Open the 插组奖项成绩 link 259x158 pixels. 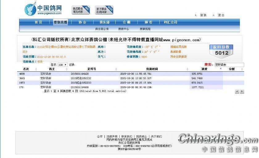point(178,47)
